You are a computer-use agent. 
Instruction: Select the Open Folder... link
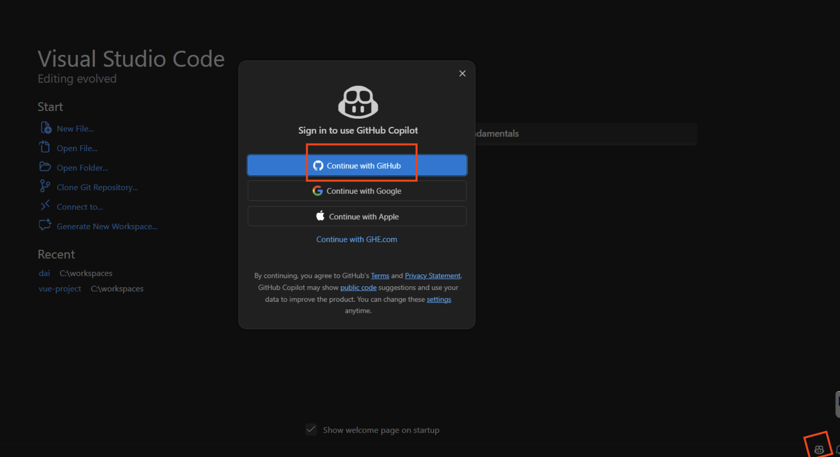pyautogui.click(x=82, y=168)
